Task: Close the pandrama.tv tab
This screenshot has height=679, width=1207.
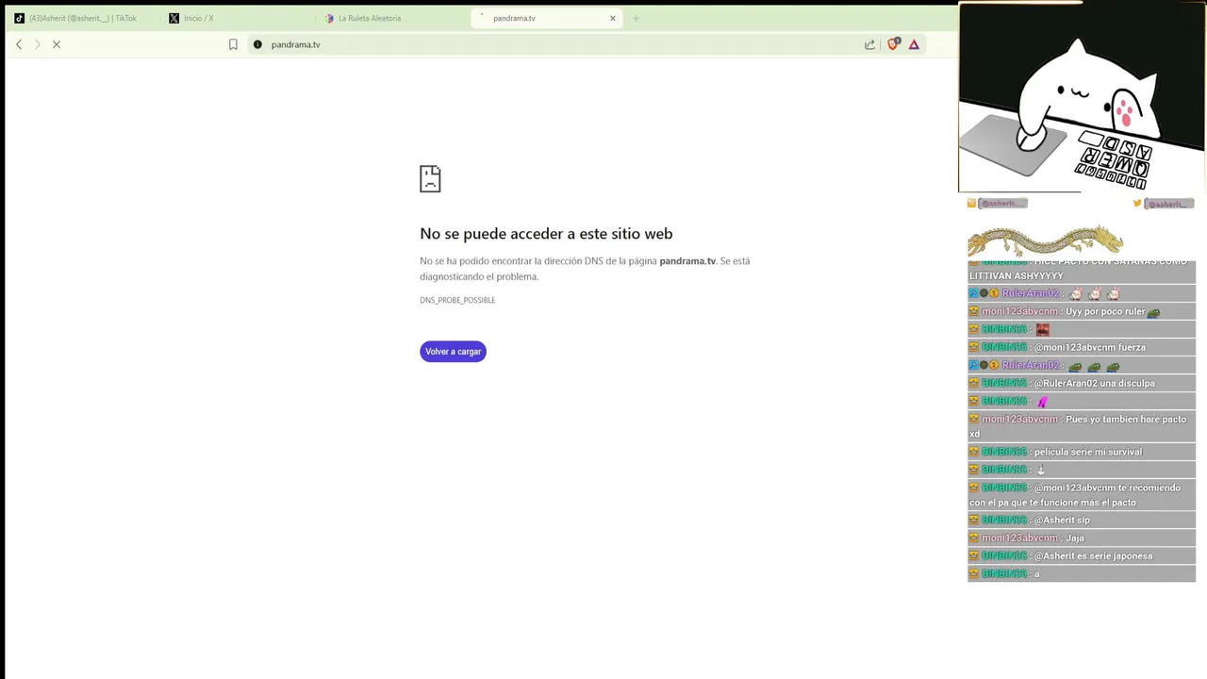Action: 613,18
